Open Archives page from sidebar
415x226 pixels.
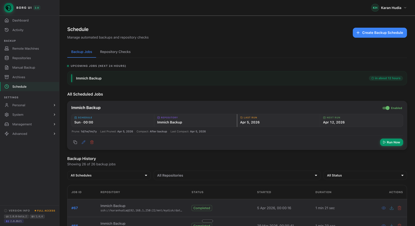click(30, 77)
